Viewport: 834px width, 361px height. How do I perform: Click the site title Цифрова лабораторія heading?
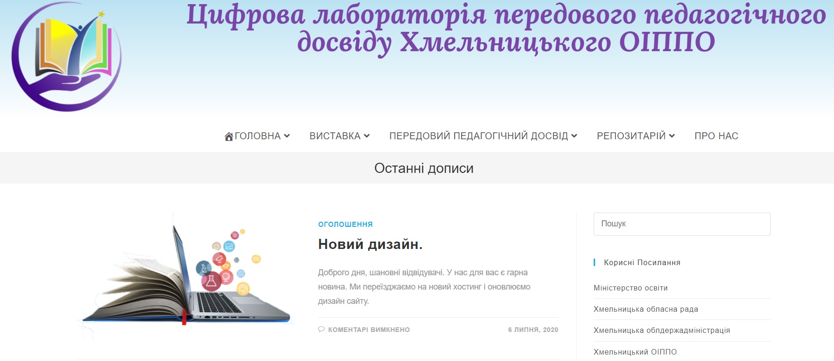(x=506, y=29)
